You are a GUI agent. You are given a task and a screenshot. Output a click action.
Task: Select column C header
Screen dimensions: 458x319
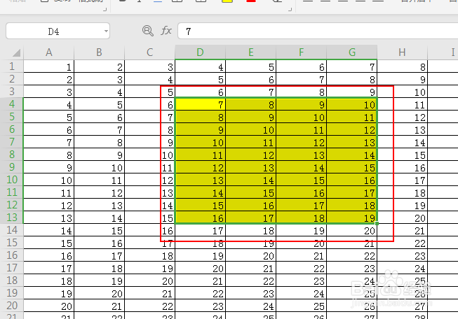(x=150, y=52)
